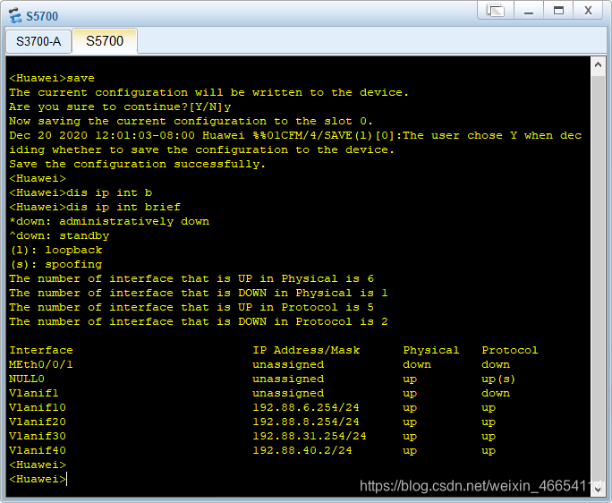Click the NULL0 interface name
The image size is (612, 503).
pyautogui.click(x=27, y=379)
